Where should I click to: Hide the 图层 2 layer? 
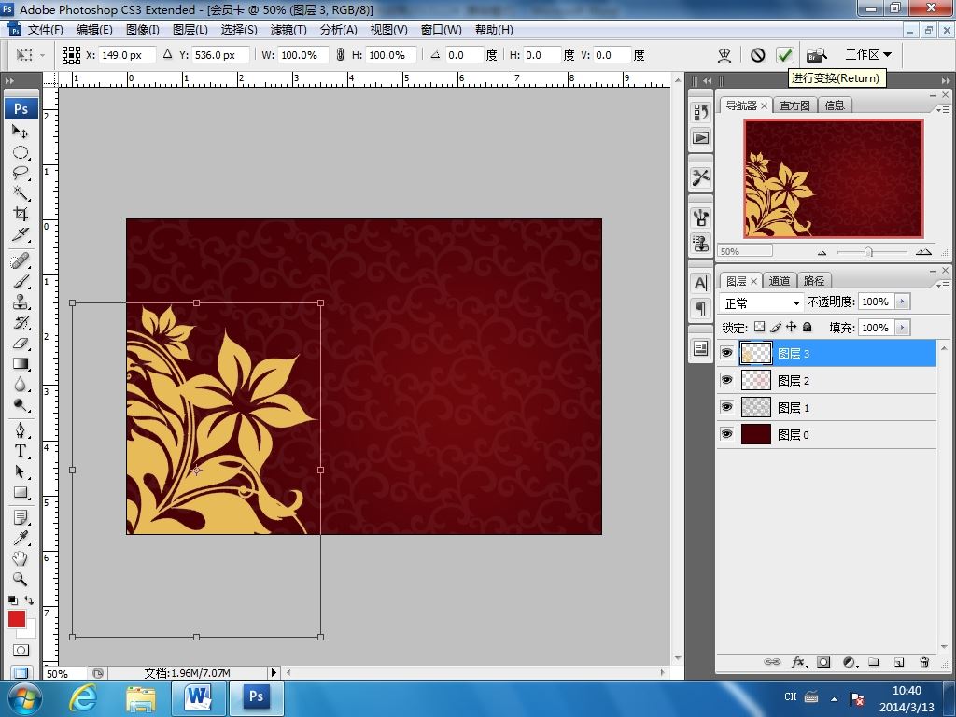(x=726, y=381)
